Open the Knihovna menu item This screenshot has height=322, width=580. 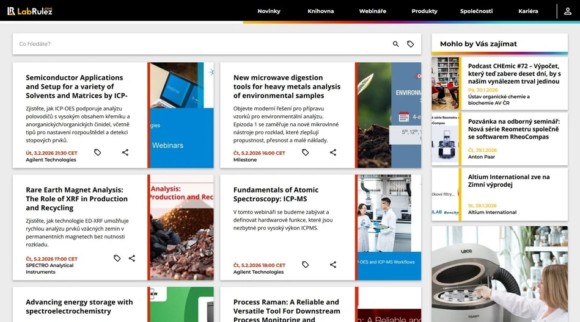321,11
